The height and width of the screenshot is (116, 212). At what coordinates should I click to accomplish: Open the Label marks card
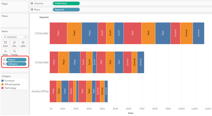click(23, 44)
